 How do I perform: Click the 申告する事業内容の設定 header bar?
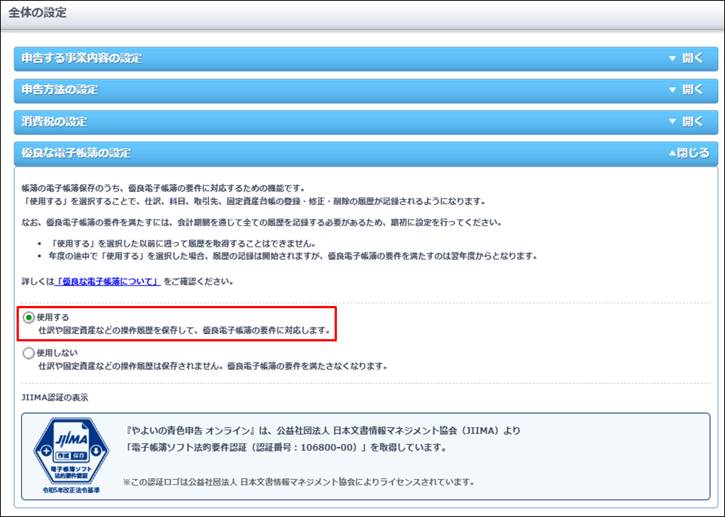(366, 59)
